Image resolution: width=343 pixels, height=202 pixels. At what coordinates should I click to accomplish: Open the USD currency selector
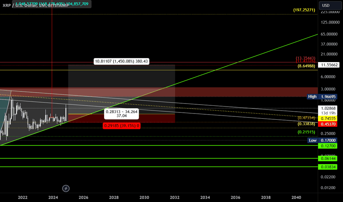click(330, 6)
